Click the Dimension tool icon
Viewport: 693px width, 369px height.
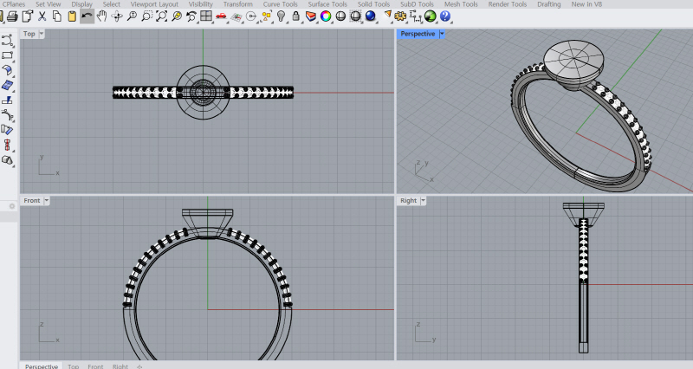[x=415, y=16]
